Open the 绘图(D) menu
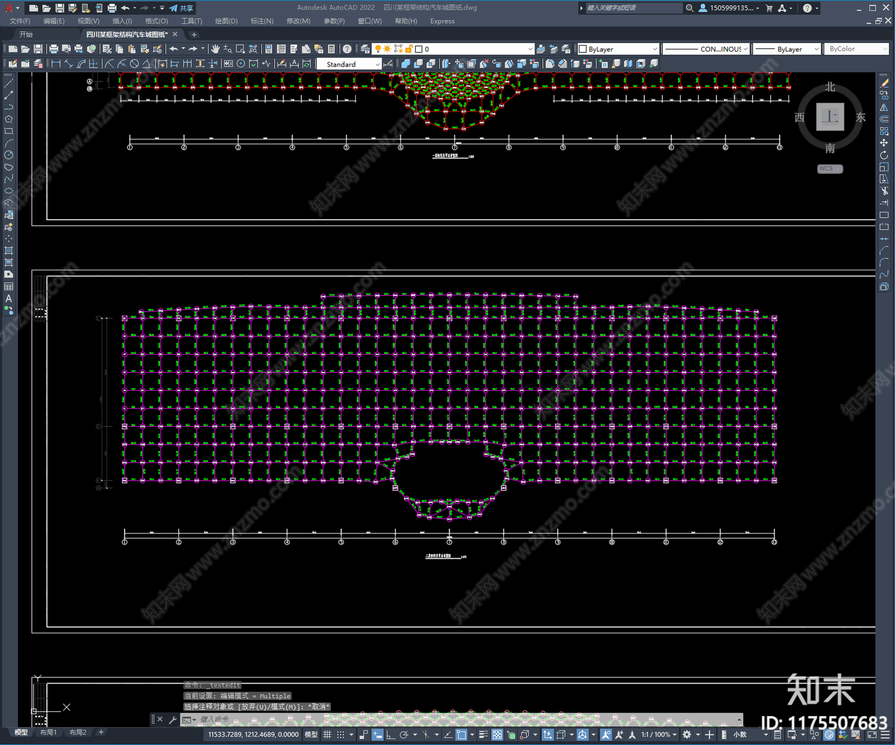The image size is (895, 745). pyautogui.click(x=226, y=21)
